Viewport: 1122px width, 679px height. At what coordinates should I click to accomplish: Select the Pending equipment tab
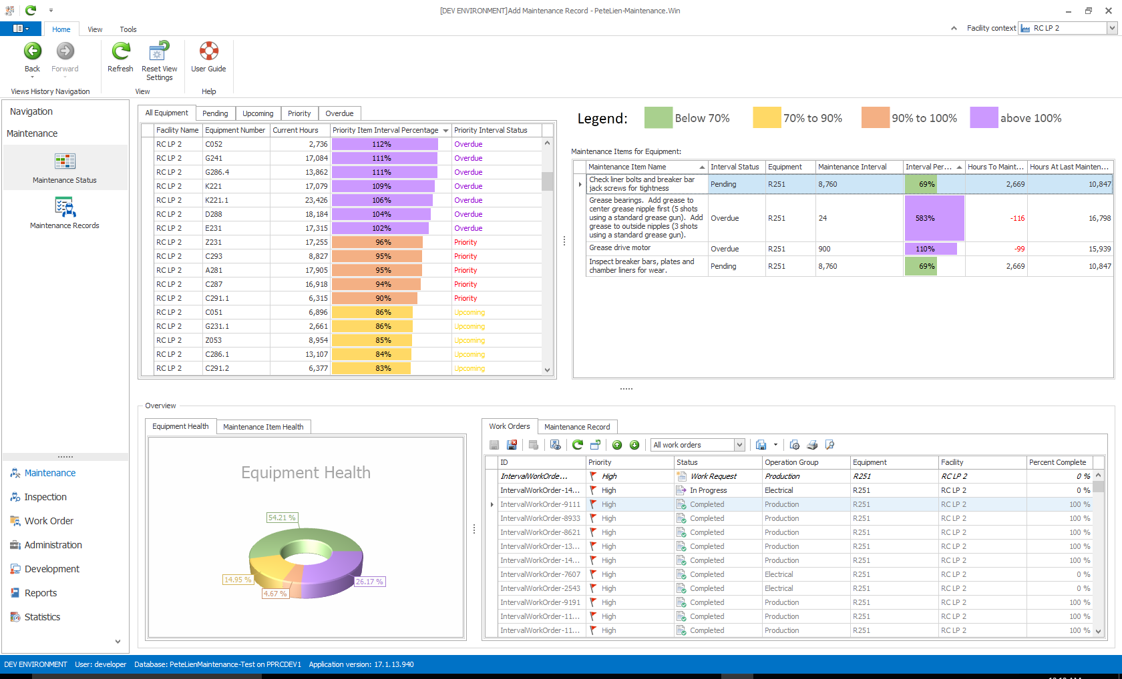point(215,113)
